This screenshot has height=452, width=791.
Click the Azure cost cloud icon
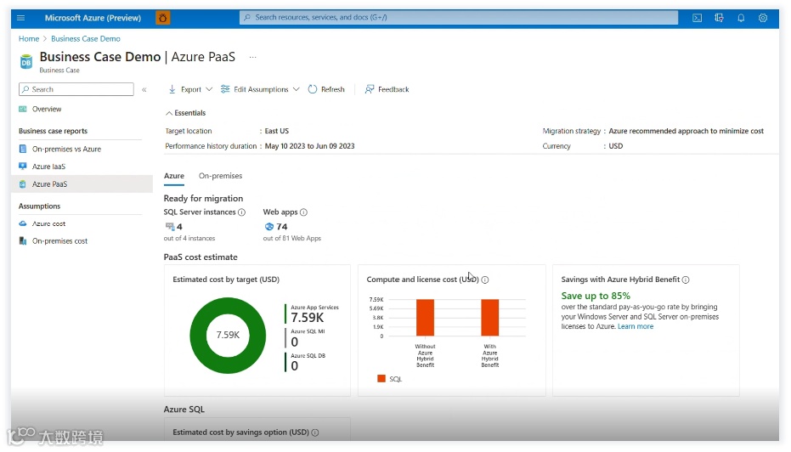(x=23, y=223)
